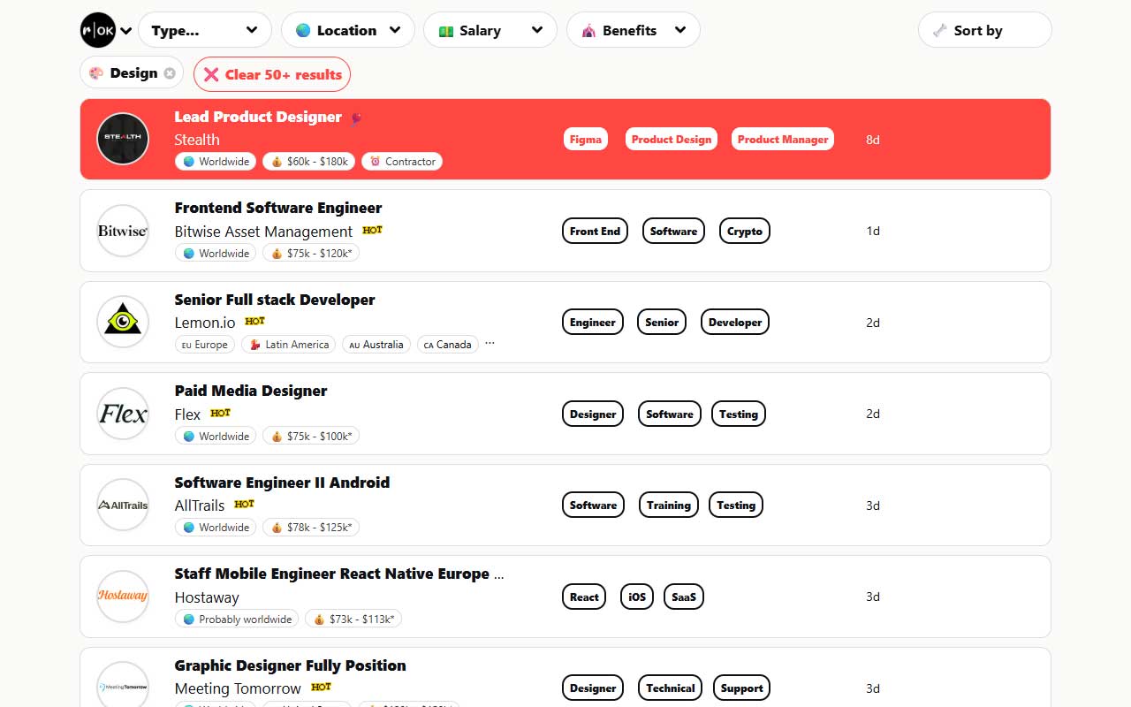Image resolution: width=1131 pixels, height=707 pixels.
Task: Open the AllTrails company logo
Action: coord(123,505)
